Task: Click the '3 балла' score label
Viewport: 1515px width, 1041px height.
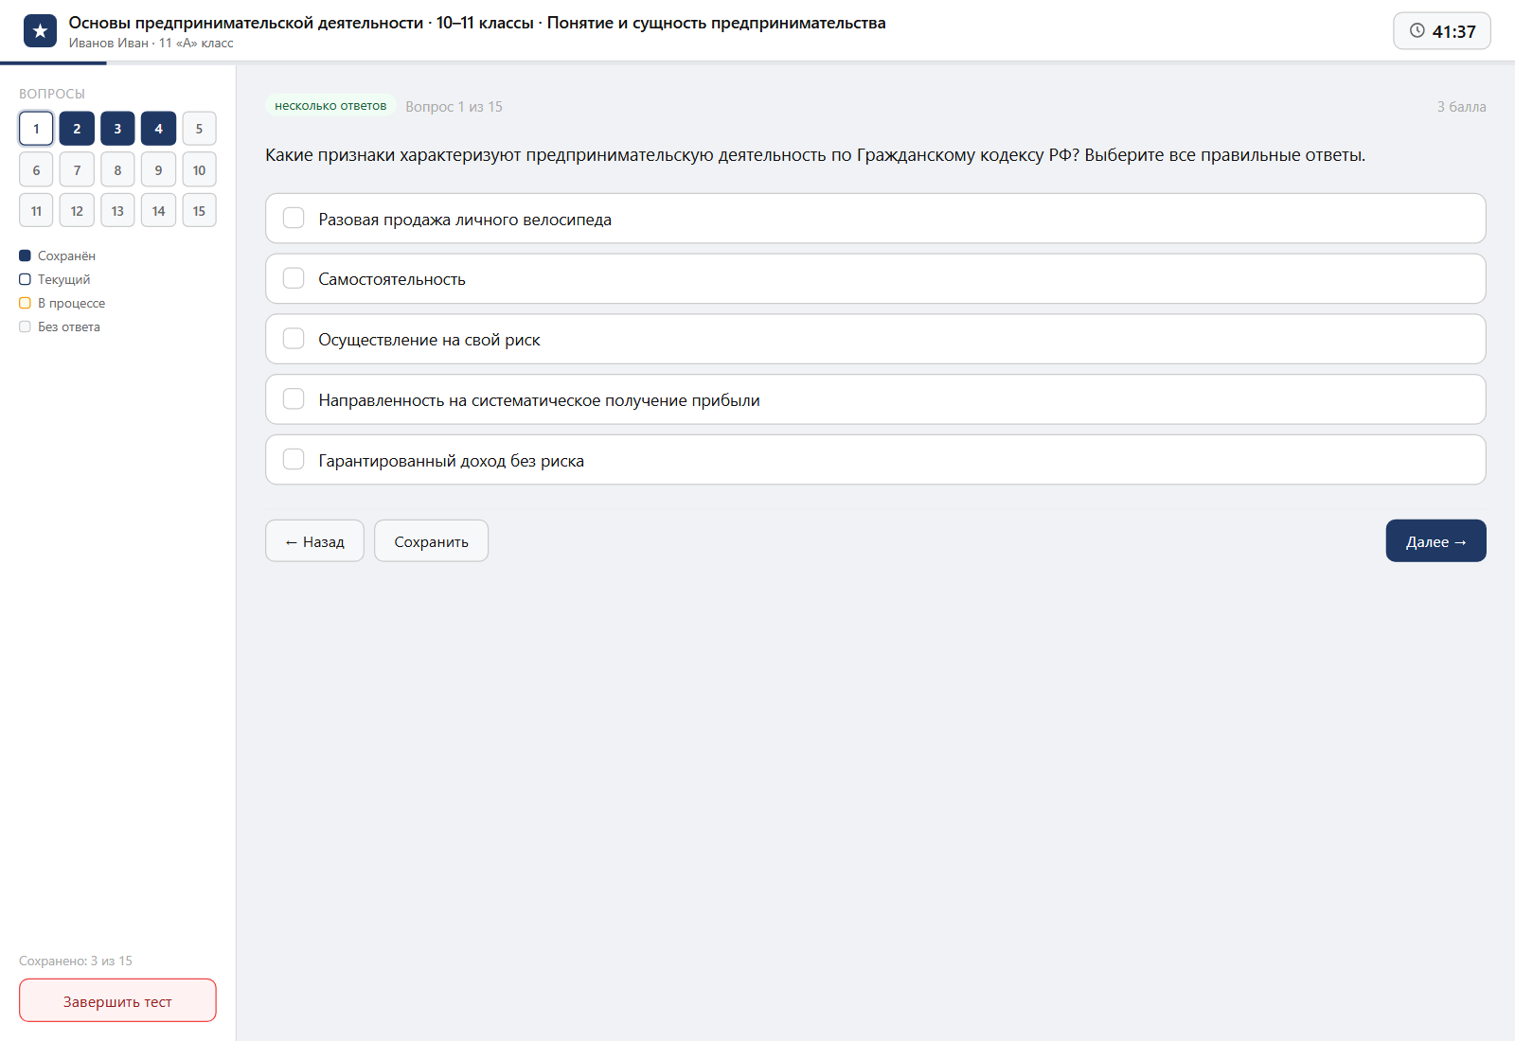Action: pyautogui.click(x=1461, y=107)
